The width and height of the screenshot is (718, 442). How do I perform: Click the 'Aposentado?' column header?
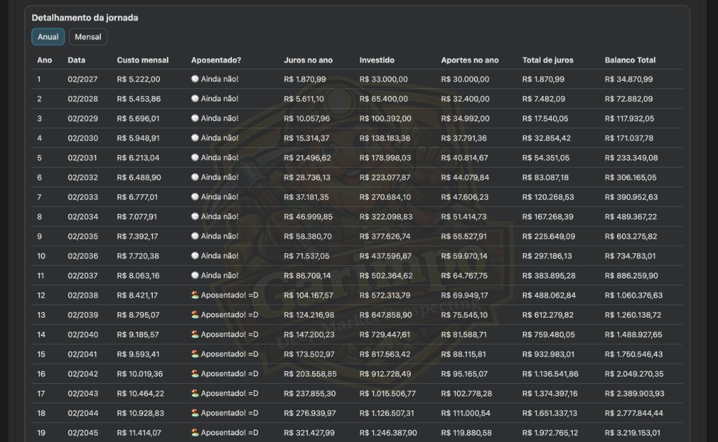point(216,60)
